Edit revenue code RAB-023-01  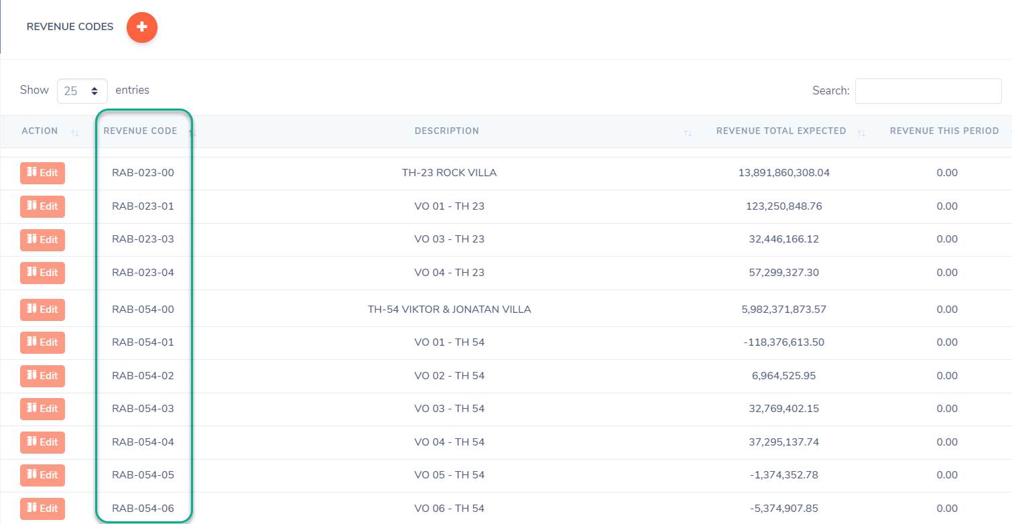coord(42,206)
